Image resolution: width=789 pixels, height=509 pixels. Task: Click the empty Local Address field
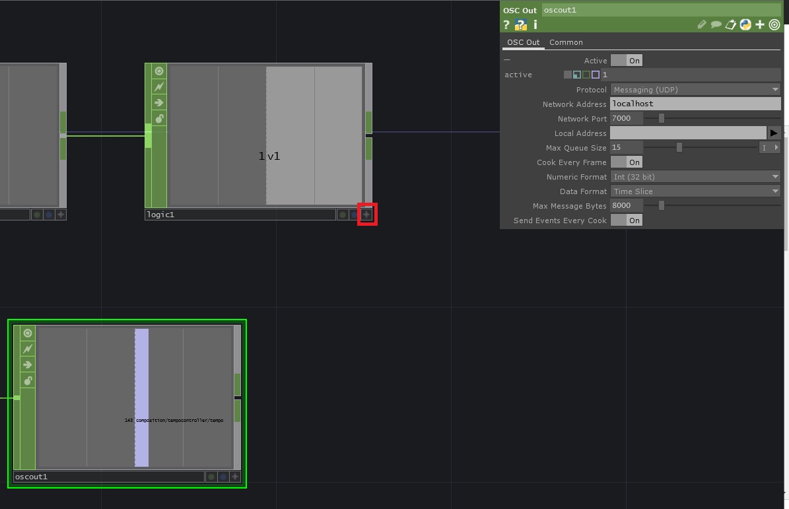coord(688,133)
